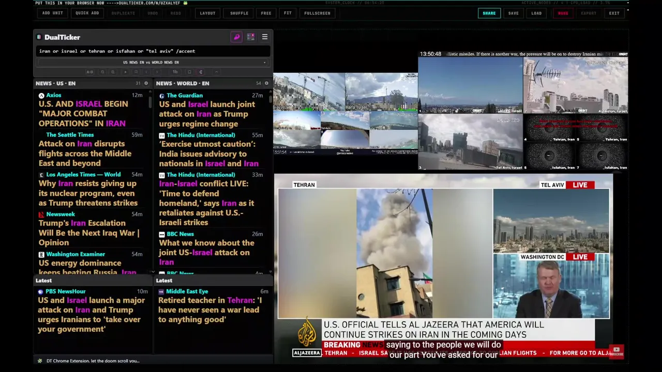
Task: Click the previous arrow in ticker toolbar
Action: (146, 72)
